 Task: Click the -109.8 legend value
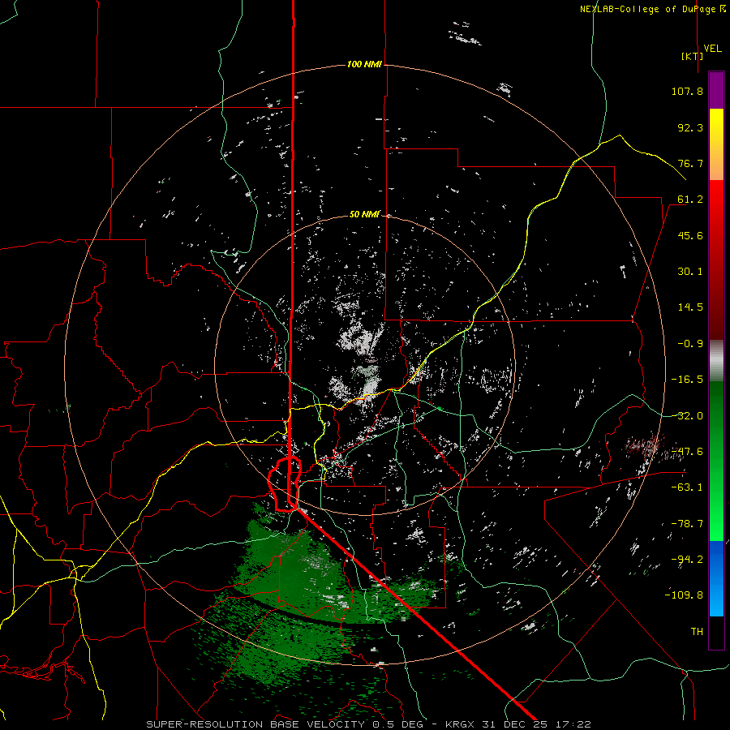coord(684,595)
